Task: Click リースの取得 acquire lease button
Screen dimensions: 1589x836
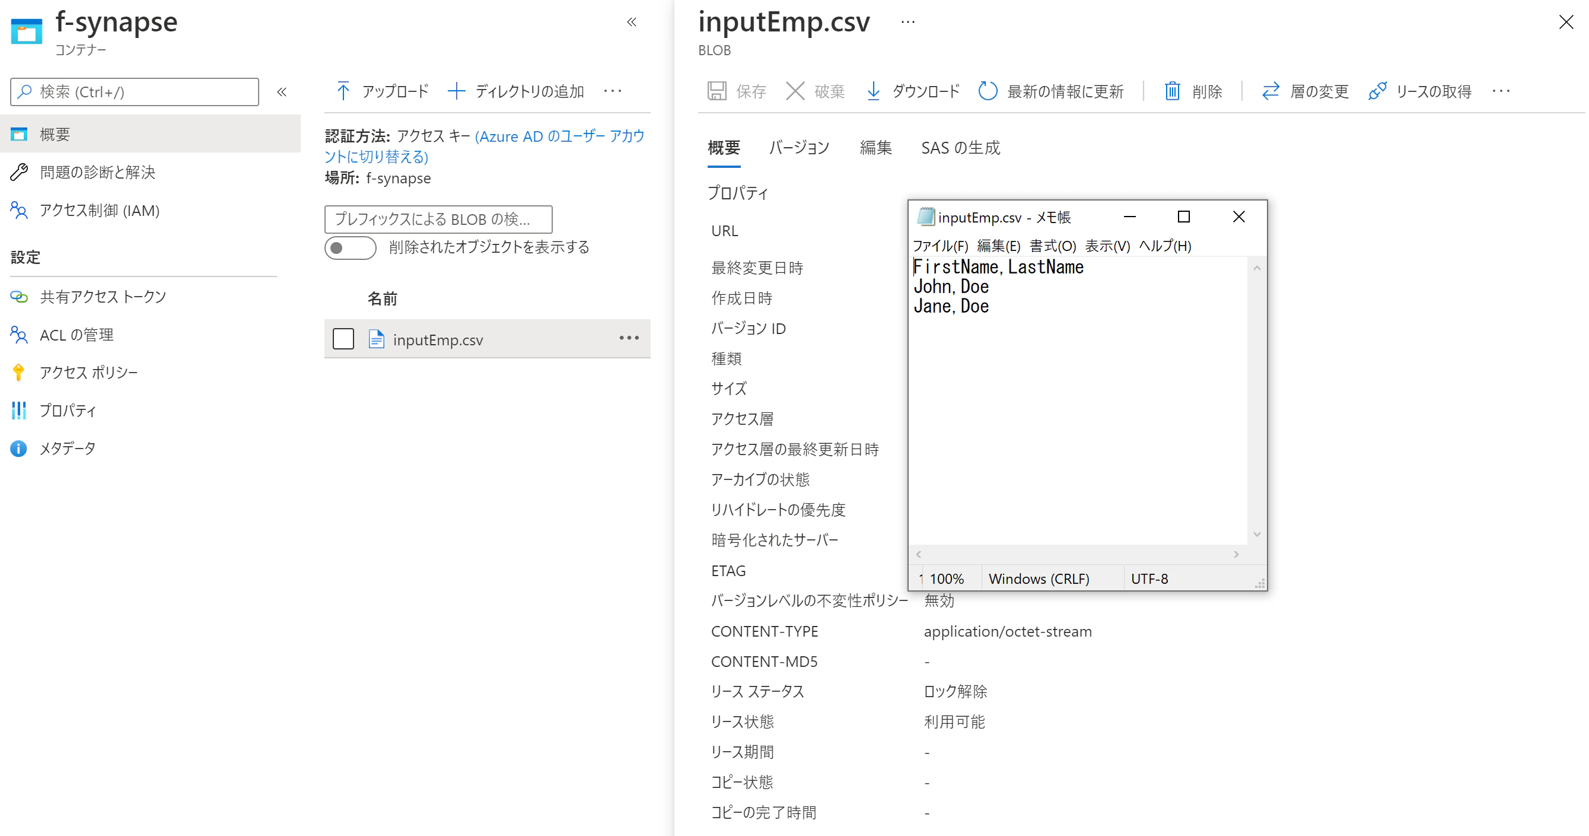Action: pyautogui.click(x=1420, y=92)
